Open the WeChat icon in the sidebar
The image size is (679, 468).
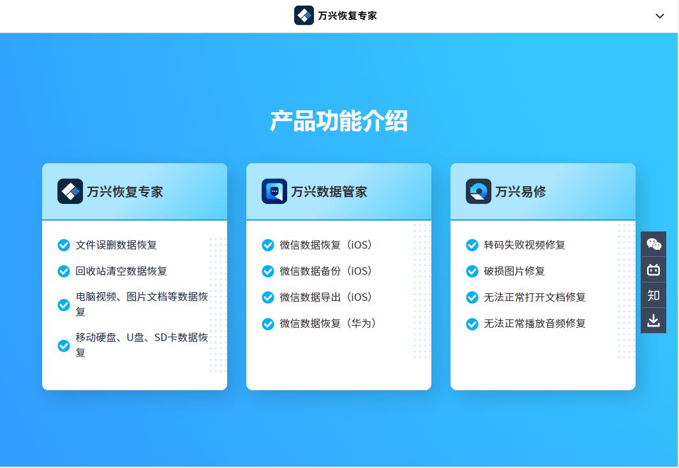(653, 244)
